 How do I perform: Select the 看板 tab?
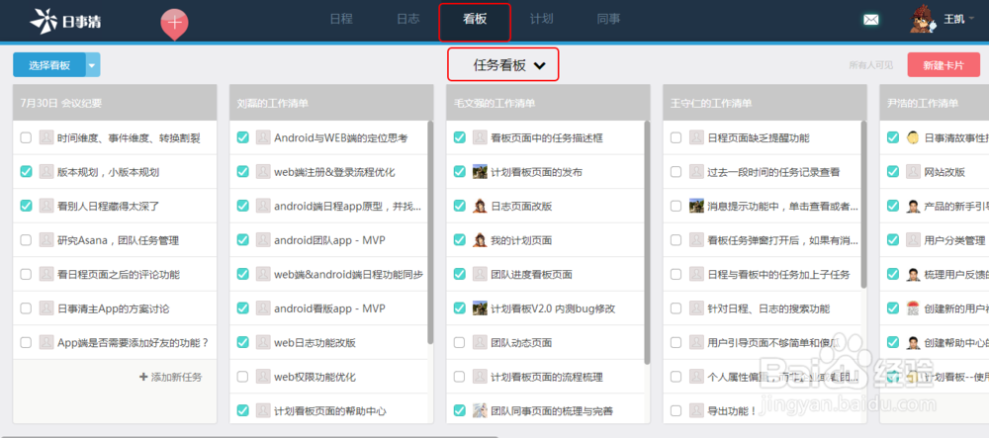pyautogui.click(x=475, y=19)
